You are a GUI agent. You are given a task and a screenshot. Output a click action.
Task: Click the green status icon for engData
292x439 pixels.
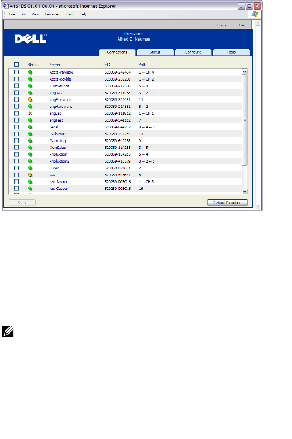pyautogui.click(x=30, y=93)
